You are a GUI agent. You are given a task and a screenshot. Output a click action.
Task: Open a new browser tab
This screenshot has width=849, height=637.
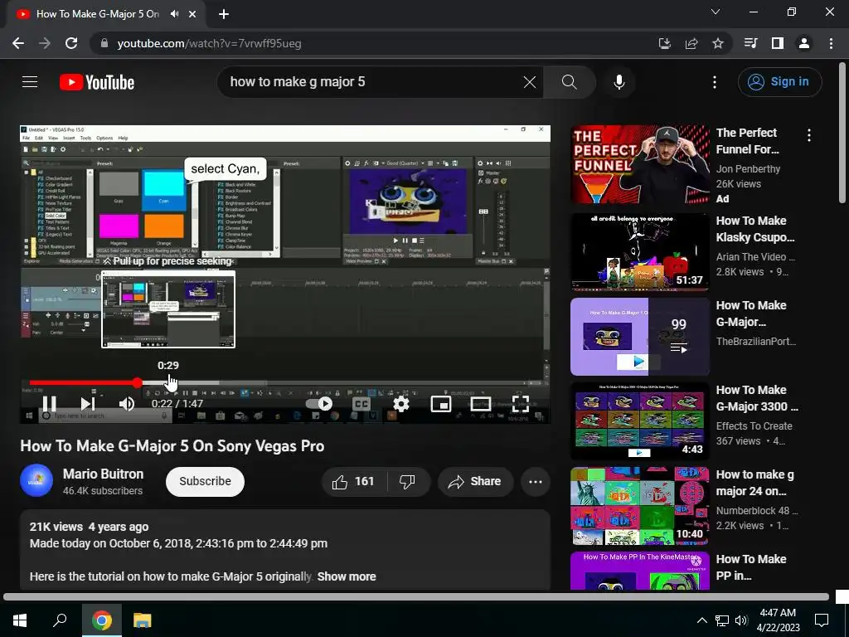224,14
